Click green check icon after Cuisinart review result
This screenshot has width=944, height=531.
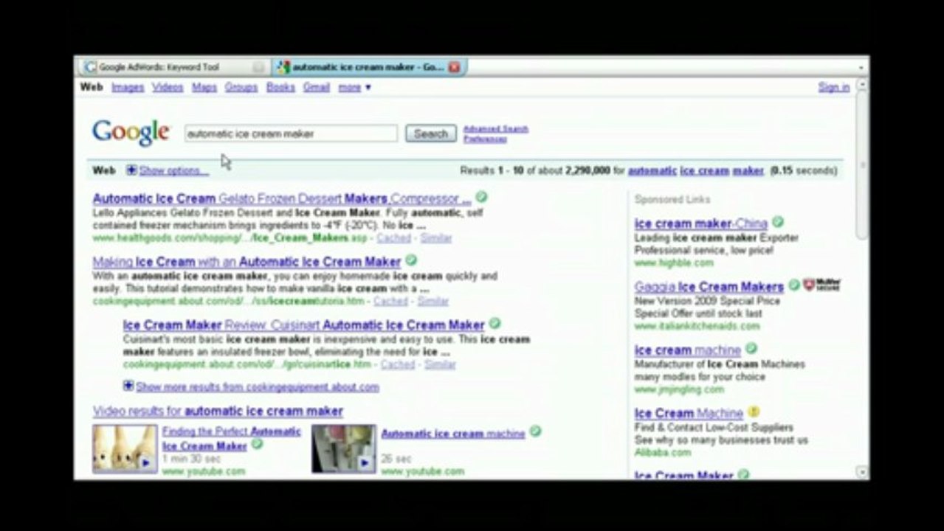click(x=495, y=323)
